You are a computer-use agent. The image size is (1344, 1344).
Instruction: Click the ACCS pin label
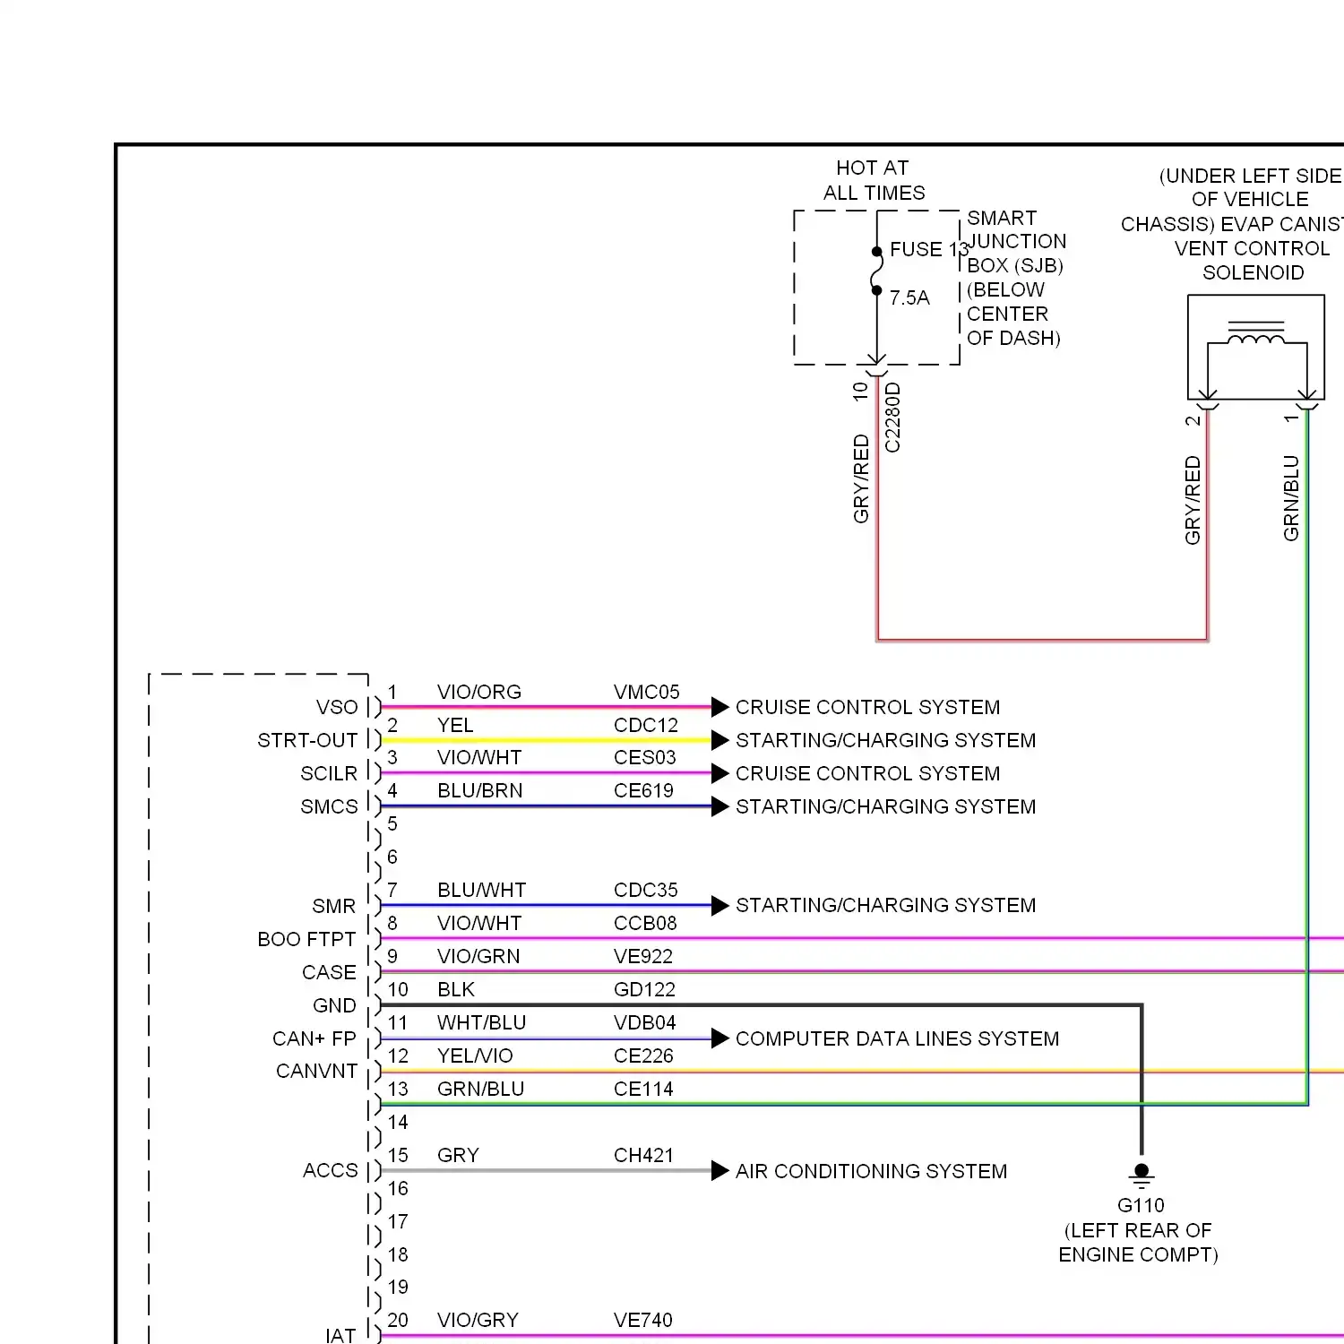coord(331,1170)
